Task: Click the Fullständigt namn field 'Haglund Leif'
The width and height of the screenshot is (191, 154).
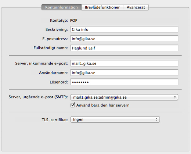Action: coord(124,48)
